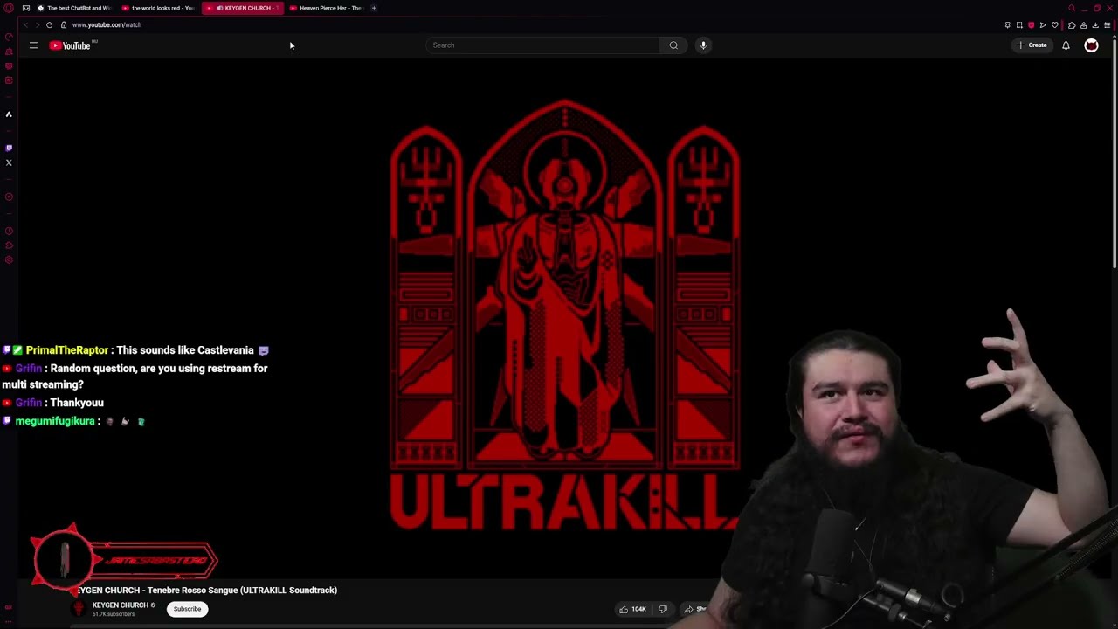Open the easy setup sliders menu
1118x629 pixels.
(x=1107, y=25)
